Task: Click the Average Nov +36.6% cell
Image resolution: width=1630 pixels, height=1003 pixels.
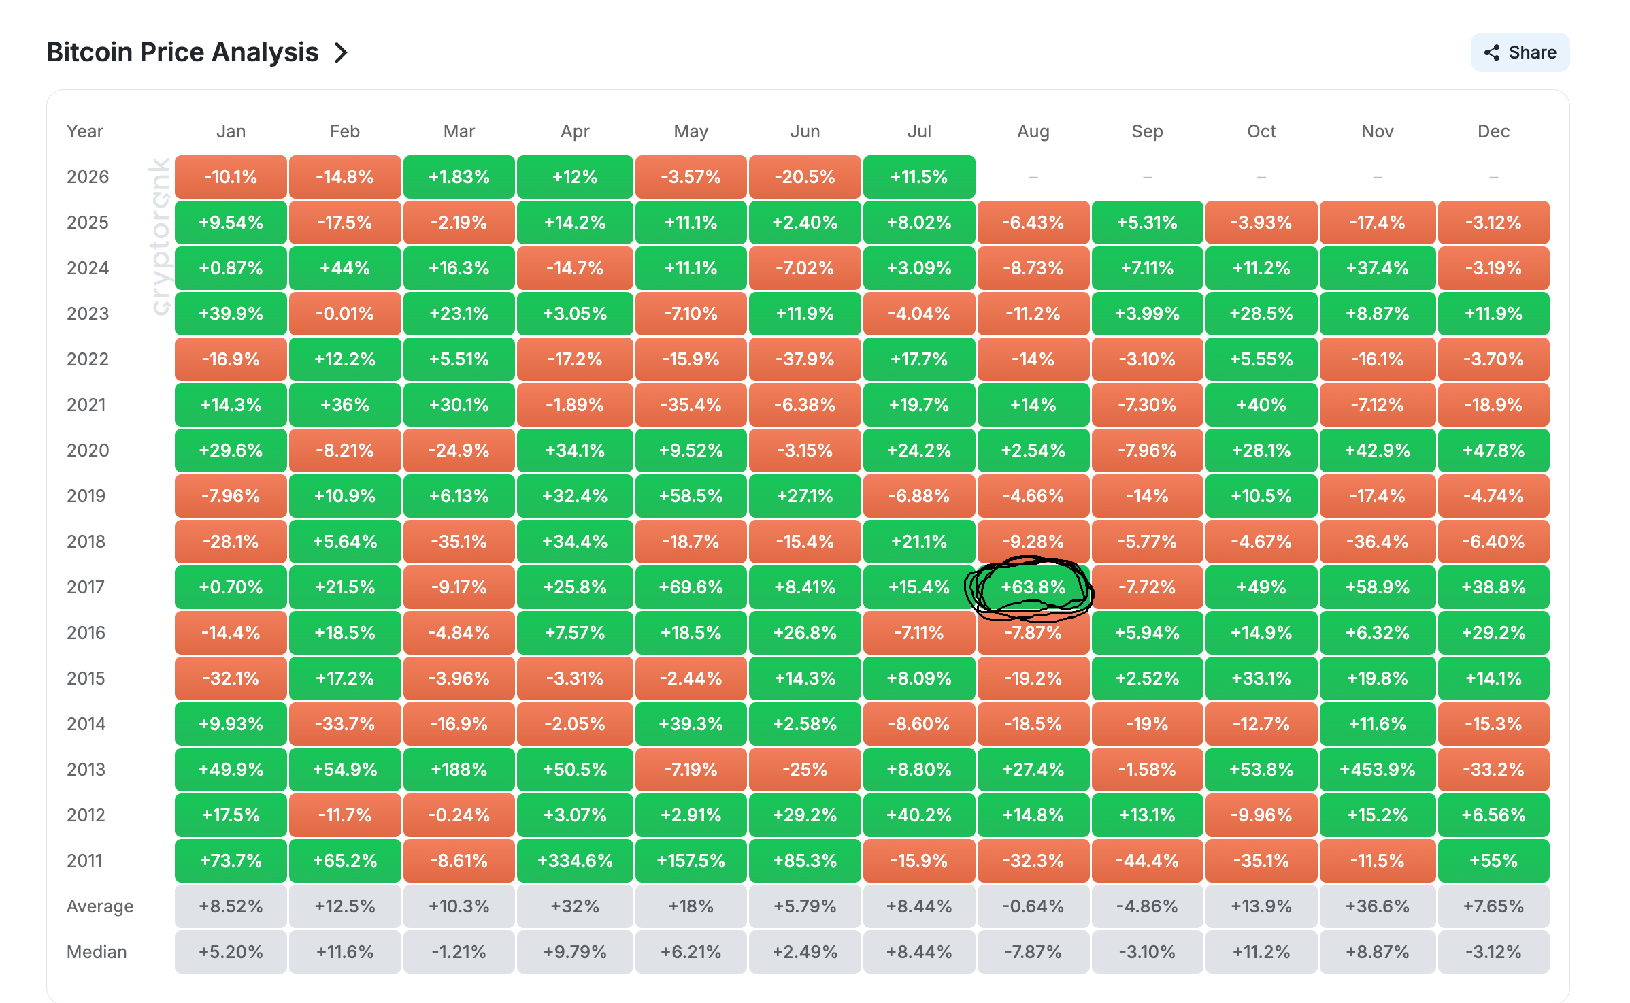Action: (1377, 906)
